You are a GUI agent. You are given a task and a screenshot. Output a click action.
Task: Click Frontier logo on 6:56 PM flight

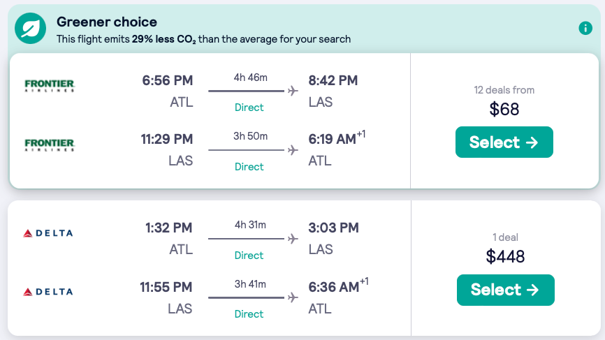(x=50, y=86)
